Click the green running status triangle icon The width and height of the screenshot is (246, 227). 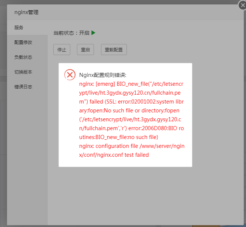[x=93, y=33]
